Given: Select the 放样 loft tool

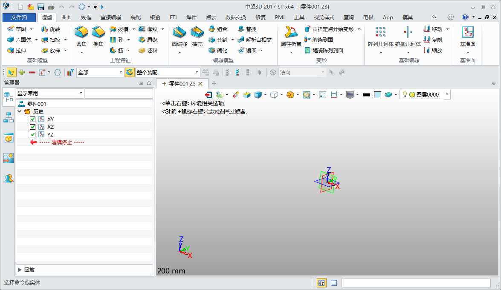Looking at the screenshot, I should 51,50.
